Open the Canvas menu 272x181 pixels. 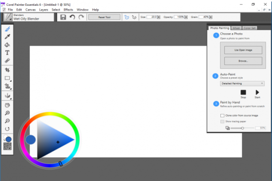click(30, 10)
